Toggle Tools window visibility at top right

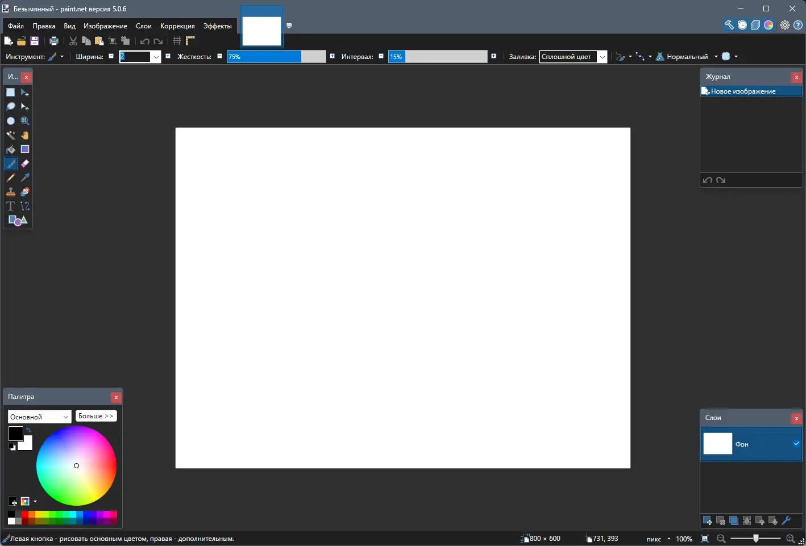(x=729, y=25)
